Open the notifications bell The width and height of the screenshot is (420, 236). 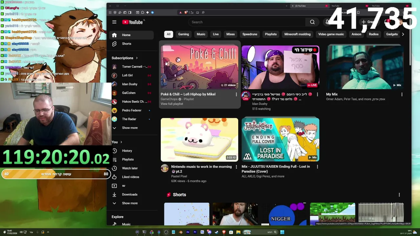point(387,22)
